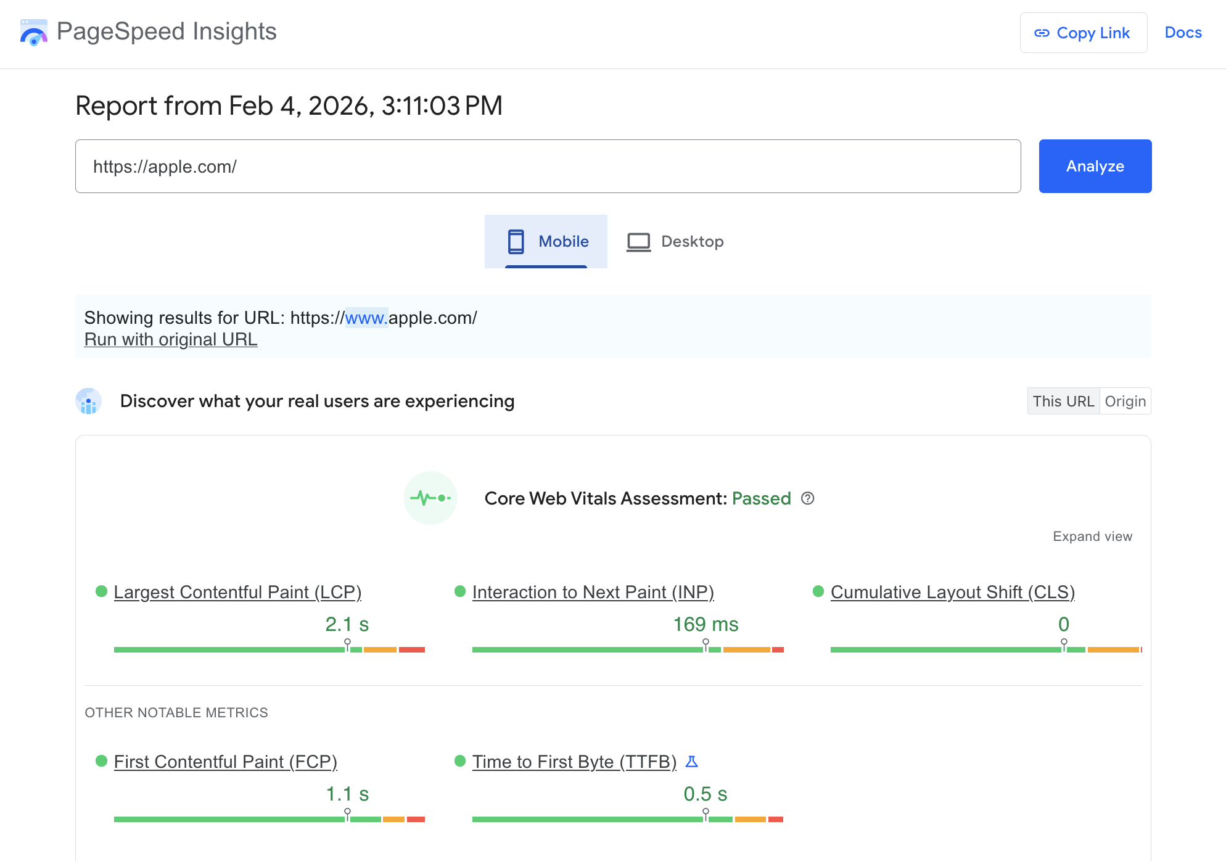Click Run with original URL
This screenshot has width=1226, height=861.
(170, 339)
